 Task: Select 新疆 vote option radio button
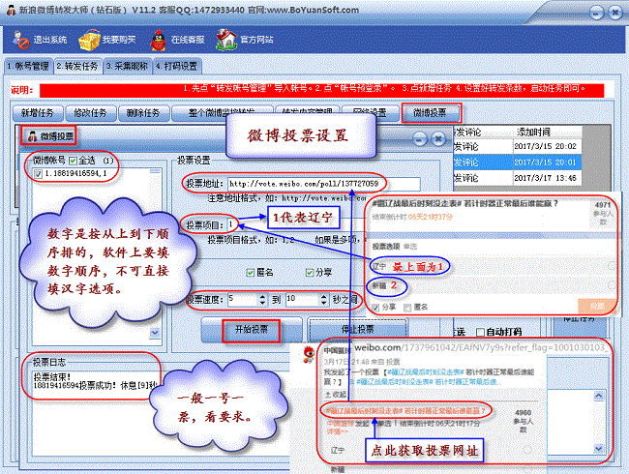coord(612,285)
